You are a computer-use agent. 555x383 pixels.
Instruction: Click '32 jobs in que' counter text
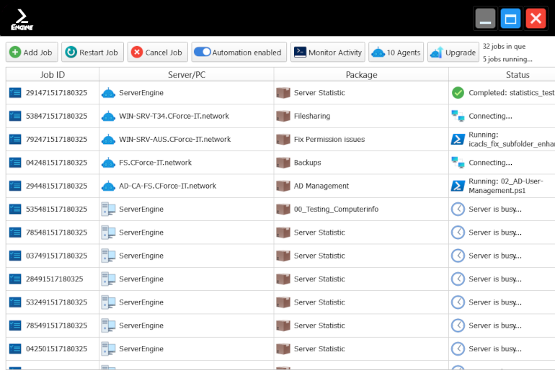tap(504, 46)
